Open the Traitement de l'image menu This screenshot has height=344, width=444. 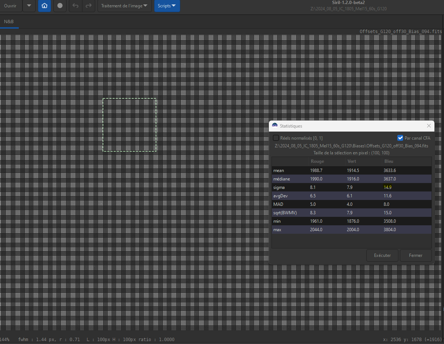pos(124,6)
